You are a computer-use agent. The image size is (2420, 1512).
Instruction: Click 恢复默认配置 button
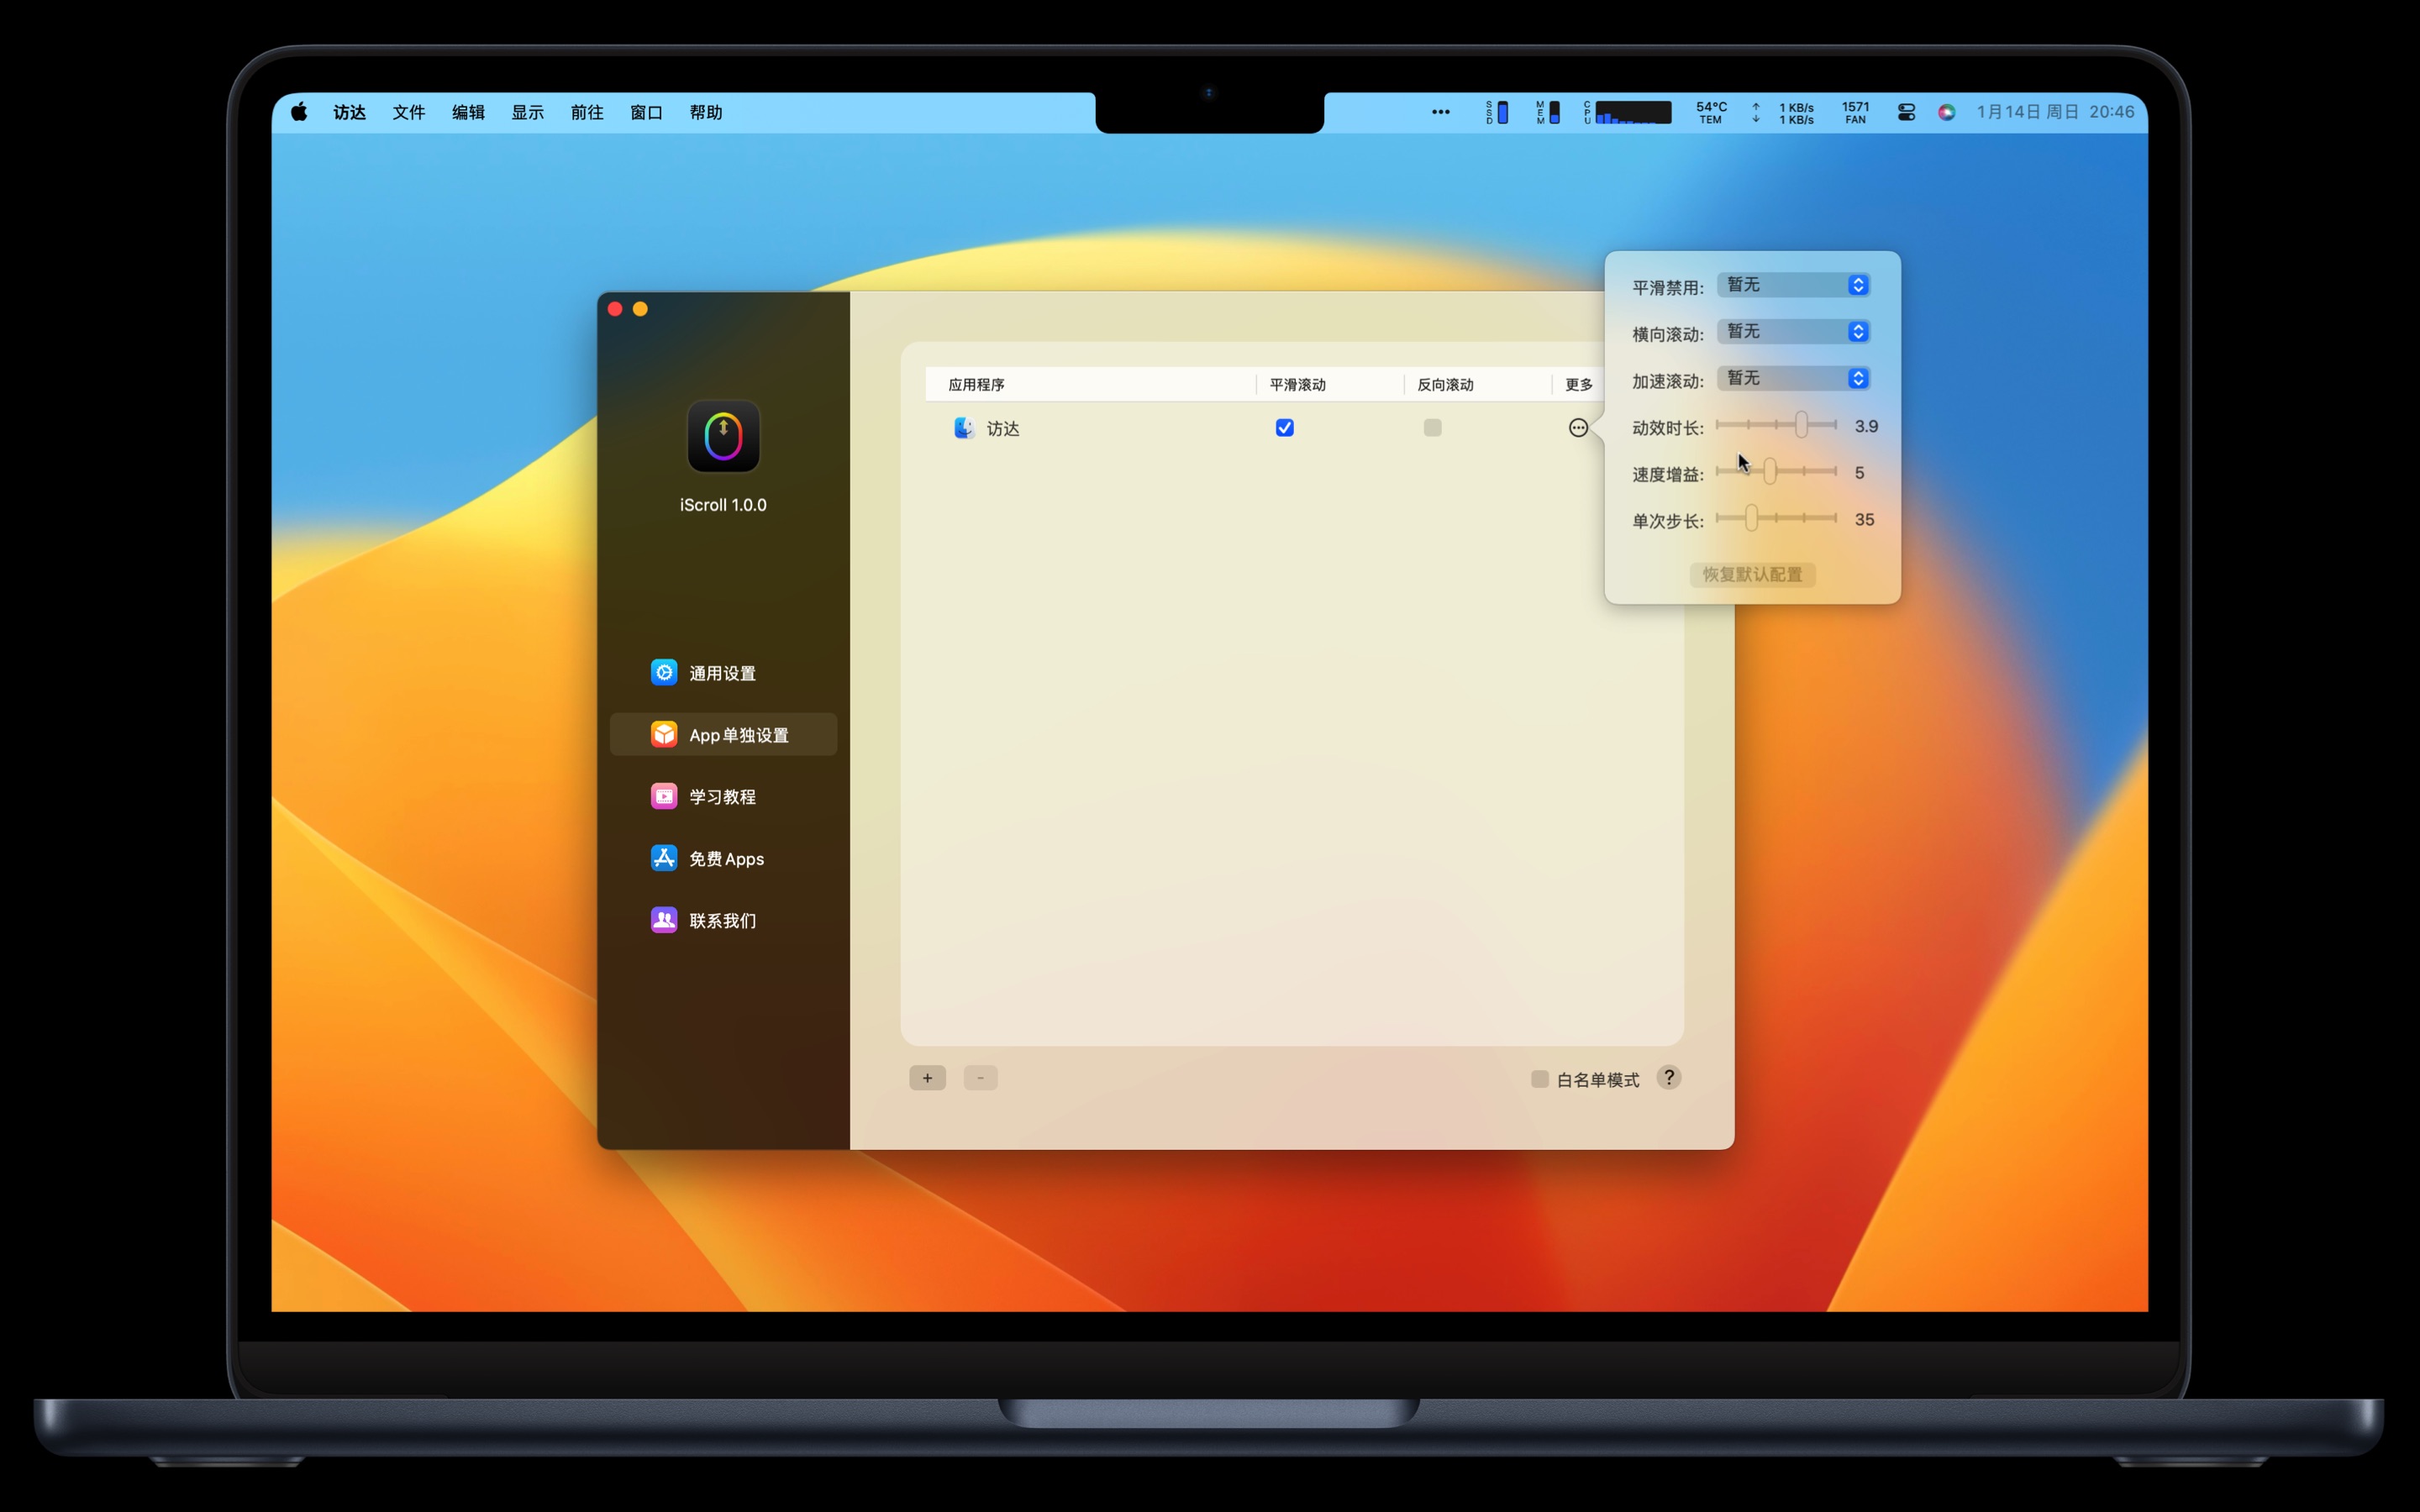1752,575
